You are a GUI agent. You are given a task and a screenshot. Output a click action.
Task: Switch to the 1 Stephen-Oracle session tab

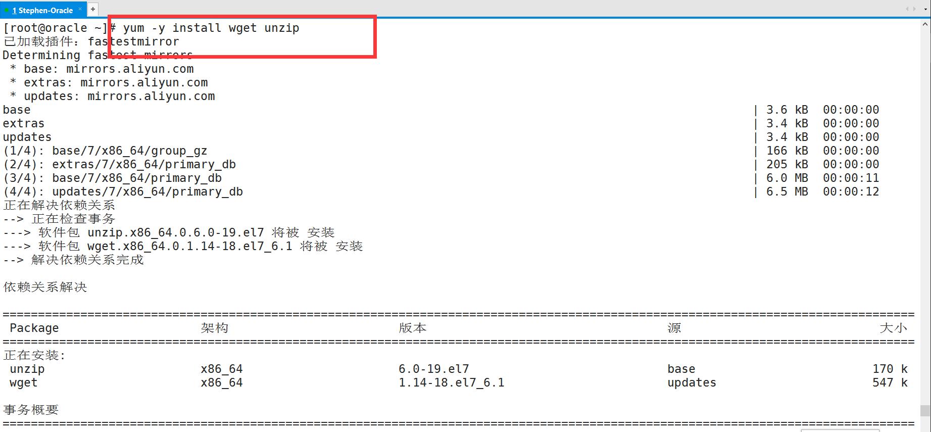(x=43, y=10)
